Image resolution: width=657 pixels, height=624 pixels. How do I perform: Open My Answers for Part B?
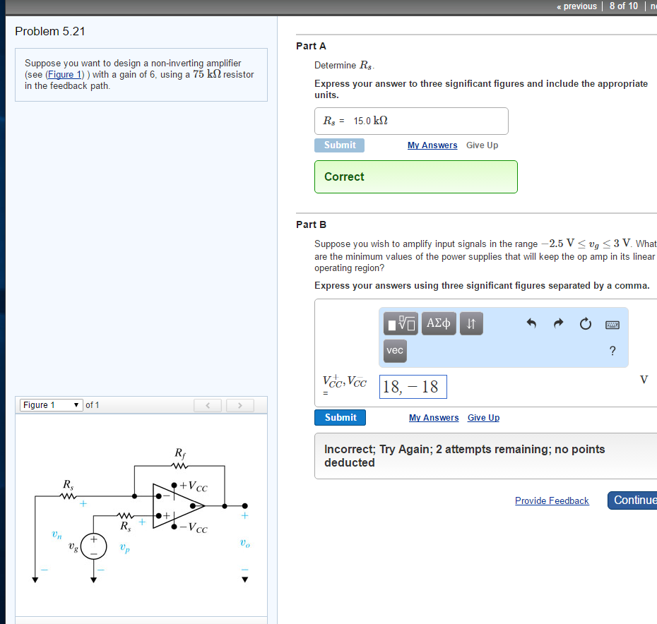[x=434, y=418]
